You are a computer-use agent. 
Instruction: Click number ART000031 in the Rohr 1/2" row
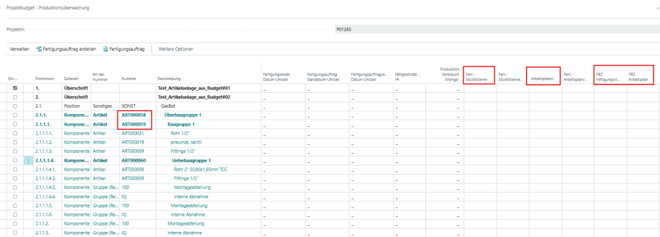tap(133, 133)
